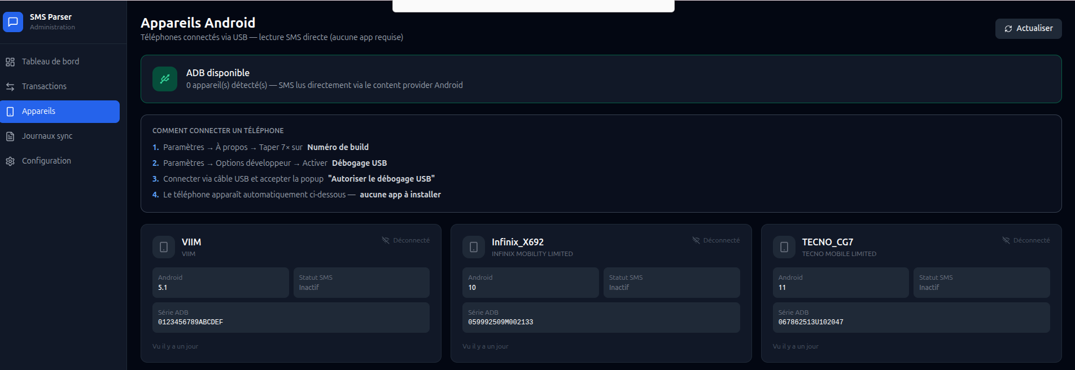Screen dimensions: 1075x370
Task: Click 'Vu il y a un jour' on Infinix card
Action: coord(486,347)
